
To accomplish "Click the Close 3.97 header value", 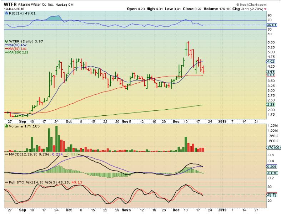I will coord(192,9).
